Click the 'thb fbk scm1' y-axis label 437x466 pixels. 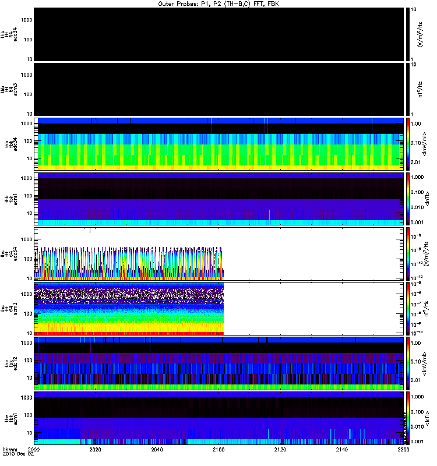(11, 199)
